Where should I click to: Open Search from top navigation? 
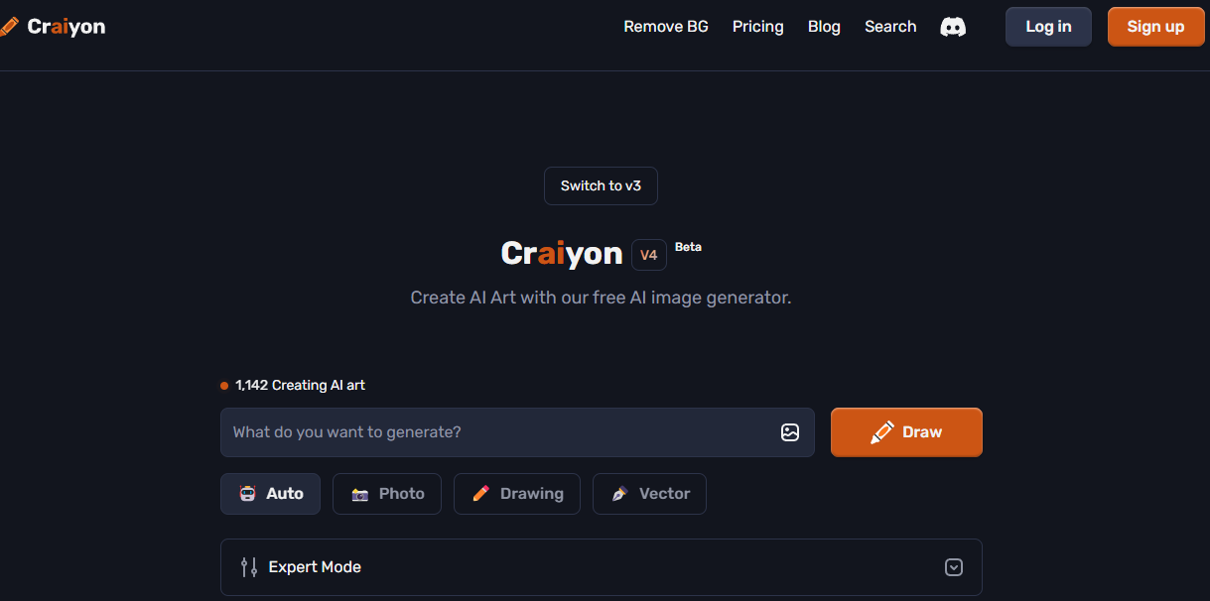point(890,27)
